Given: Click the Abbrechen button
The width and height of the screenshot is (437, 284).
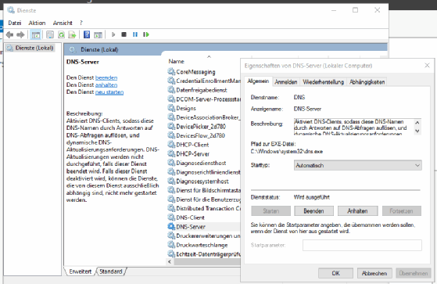Looking at the screenshot, I should 374,273.
